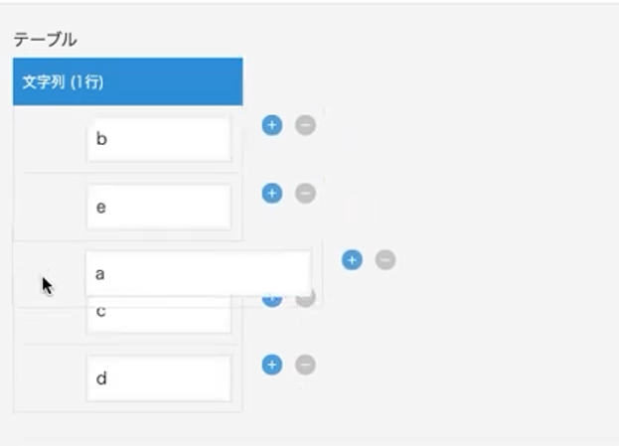Add a row after row d
Viewport: 619px width, 446px height.
[x=272, y=365]
